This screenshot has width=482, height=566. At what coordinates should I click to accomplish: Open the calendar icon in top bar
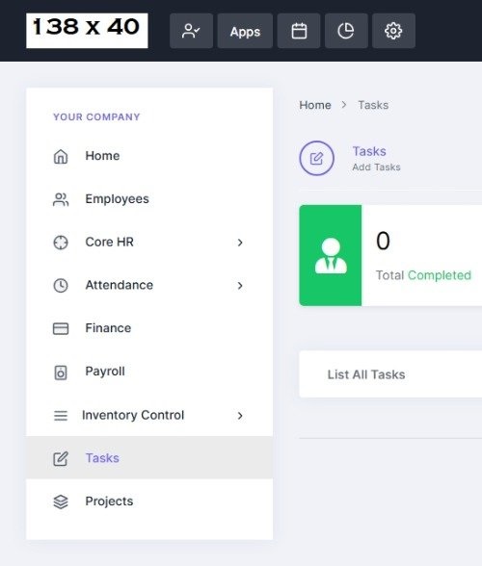(299, 31)
